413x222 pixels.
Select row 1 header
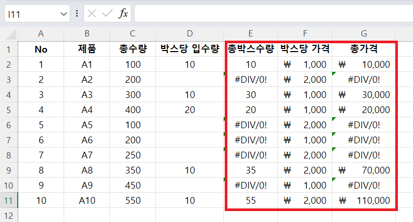pos(9,49)
